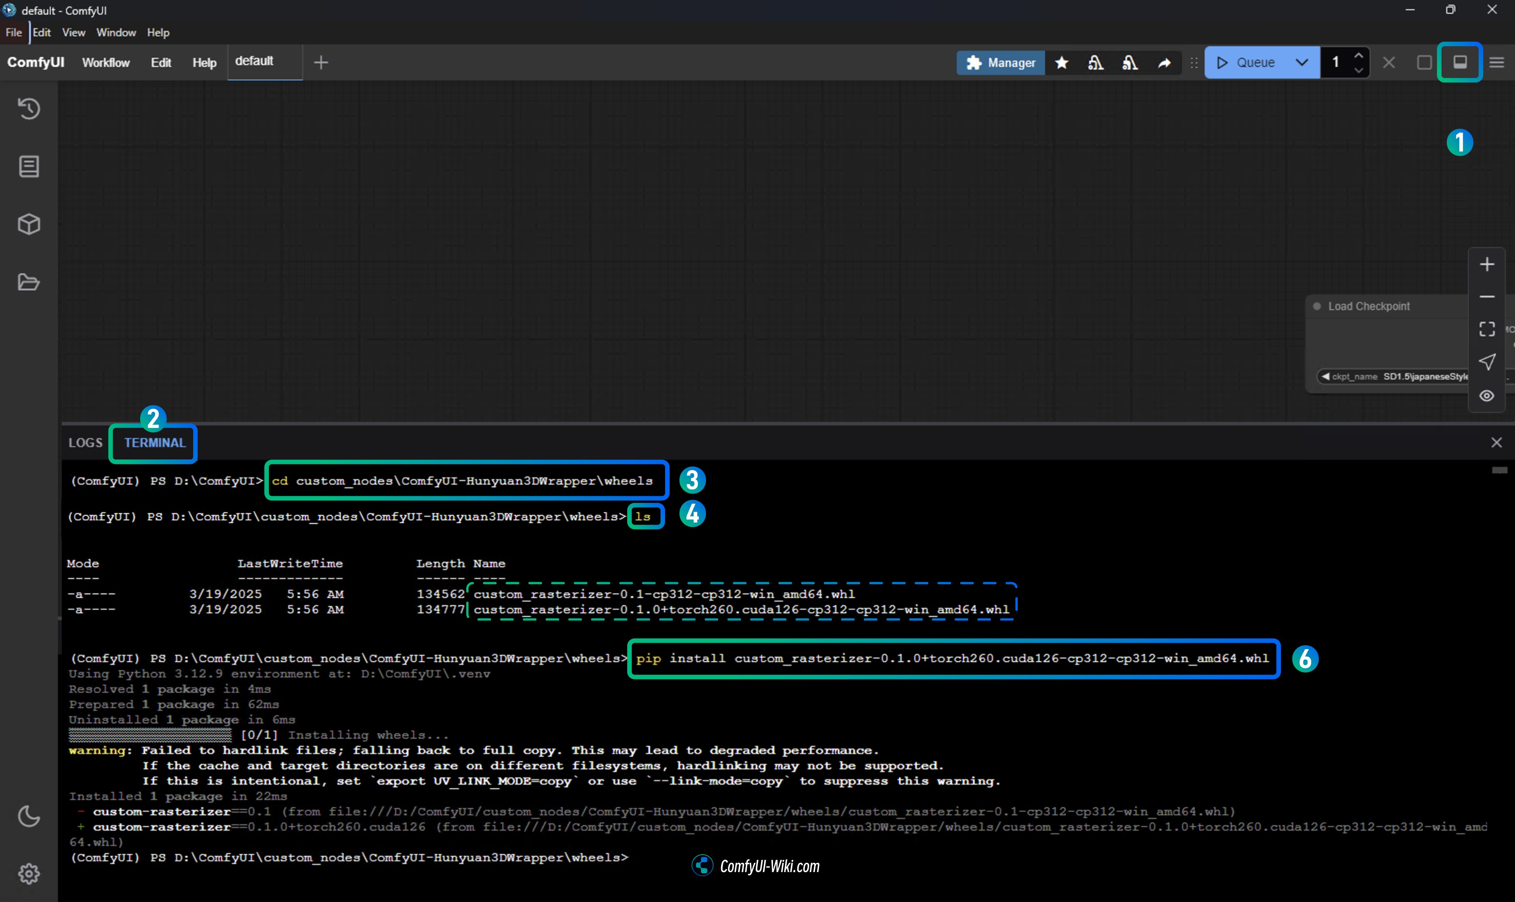The image size is (1515, 902).
Task: Open the settings gear icon
Action: pyautogui.click(x=28, y=874)
